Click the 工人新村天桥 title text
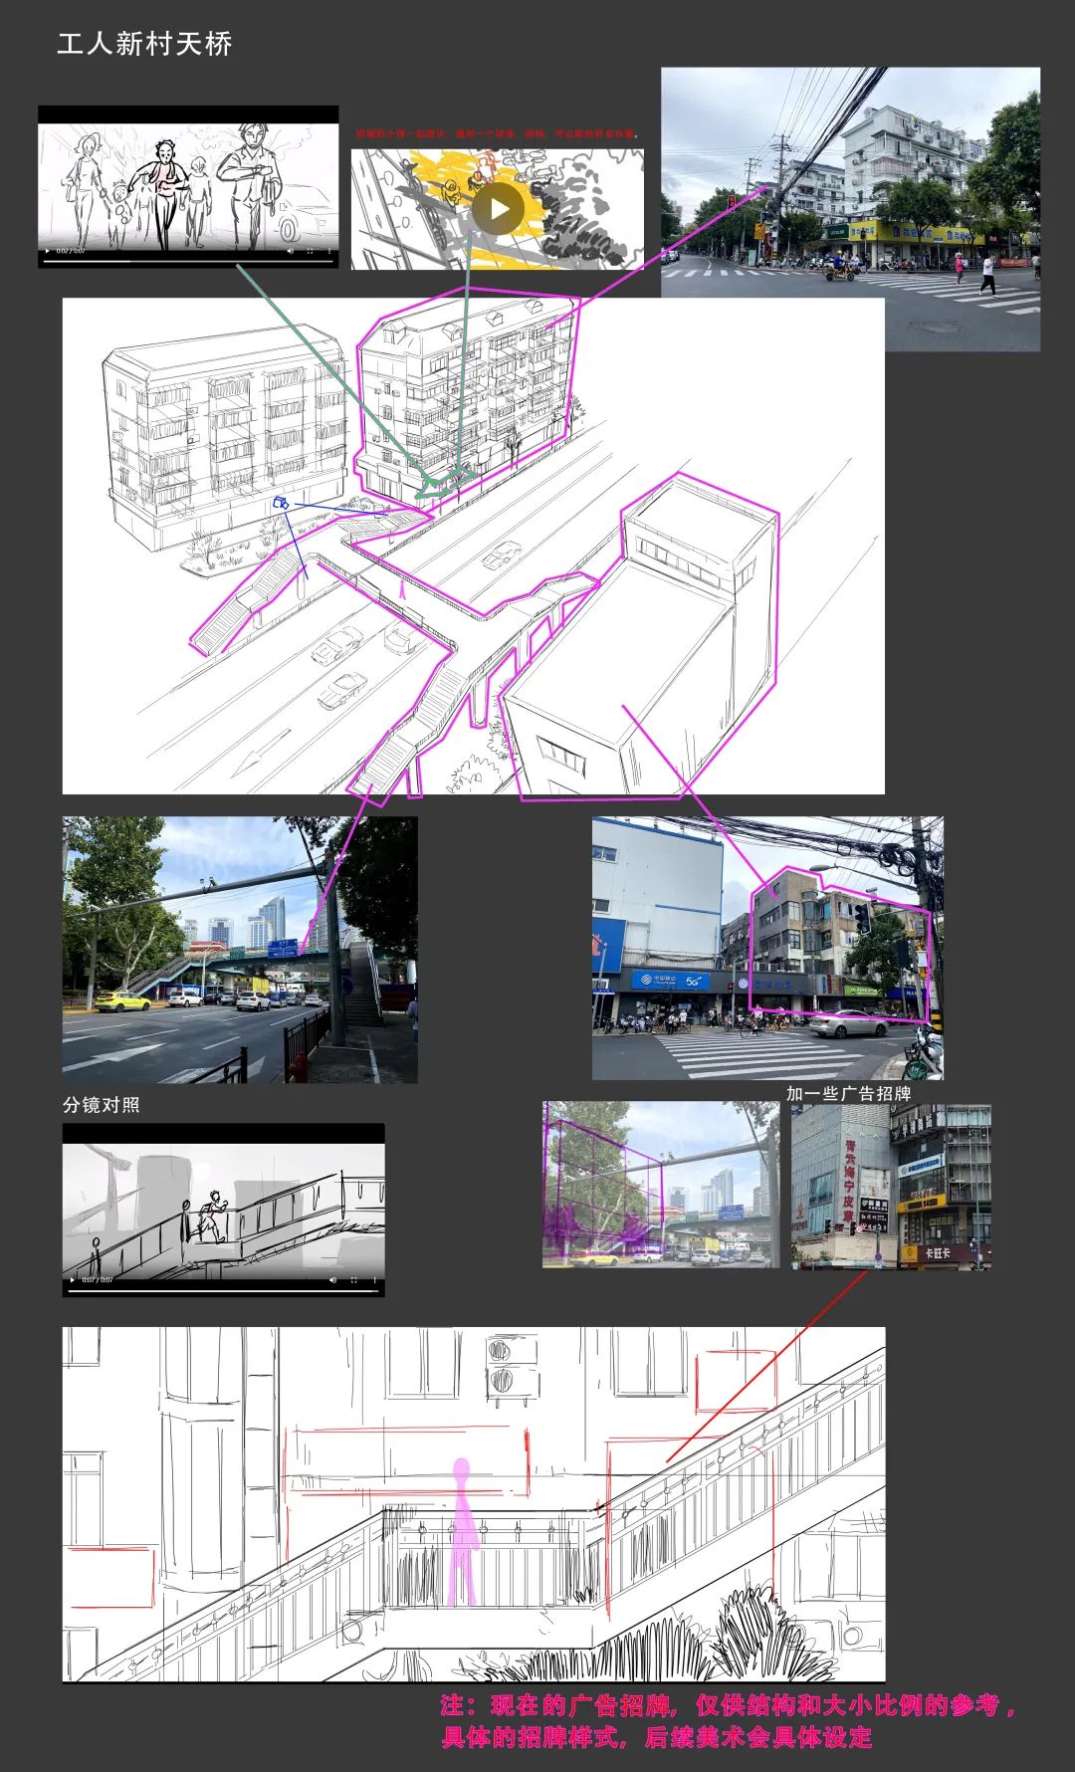The image size is (1075, 1772). click(144, 44)
